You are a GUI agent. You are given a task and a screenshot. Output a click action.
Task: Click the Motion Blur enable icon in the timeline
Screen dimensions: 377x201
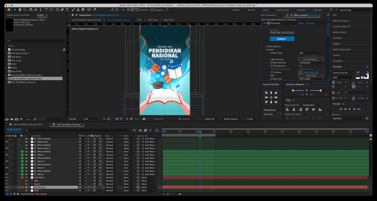pos(150,130)
